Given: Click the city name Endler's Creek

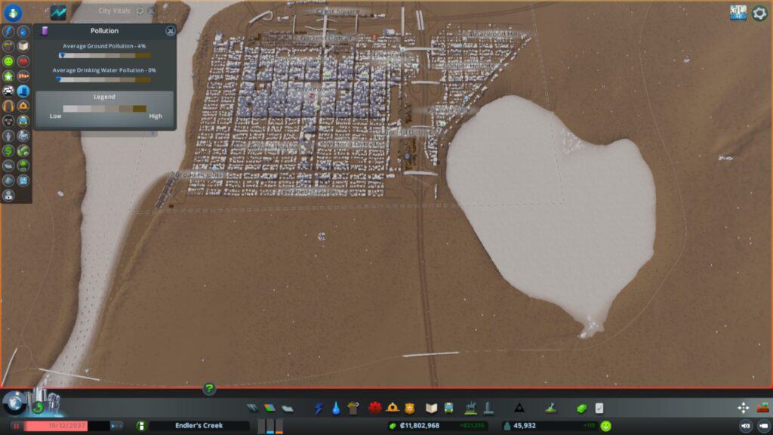Looking at the screenshot, I should [x=199, y=426].
